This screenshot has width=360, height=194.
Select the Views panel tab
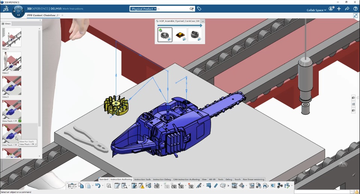6,24
